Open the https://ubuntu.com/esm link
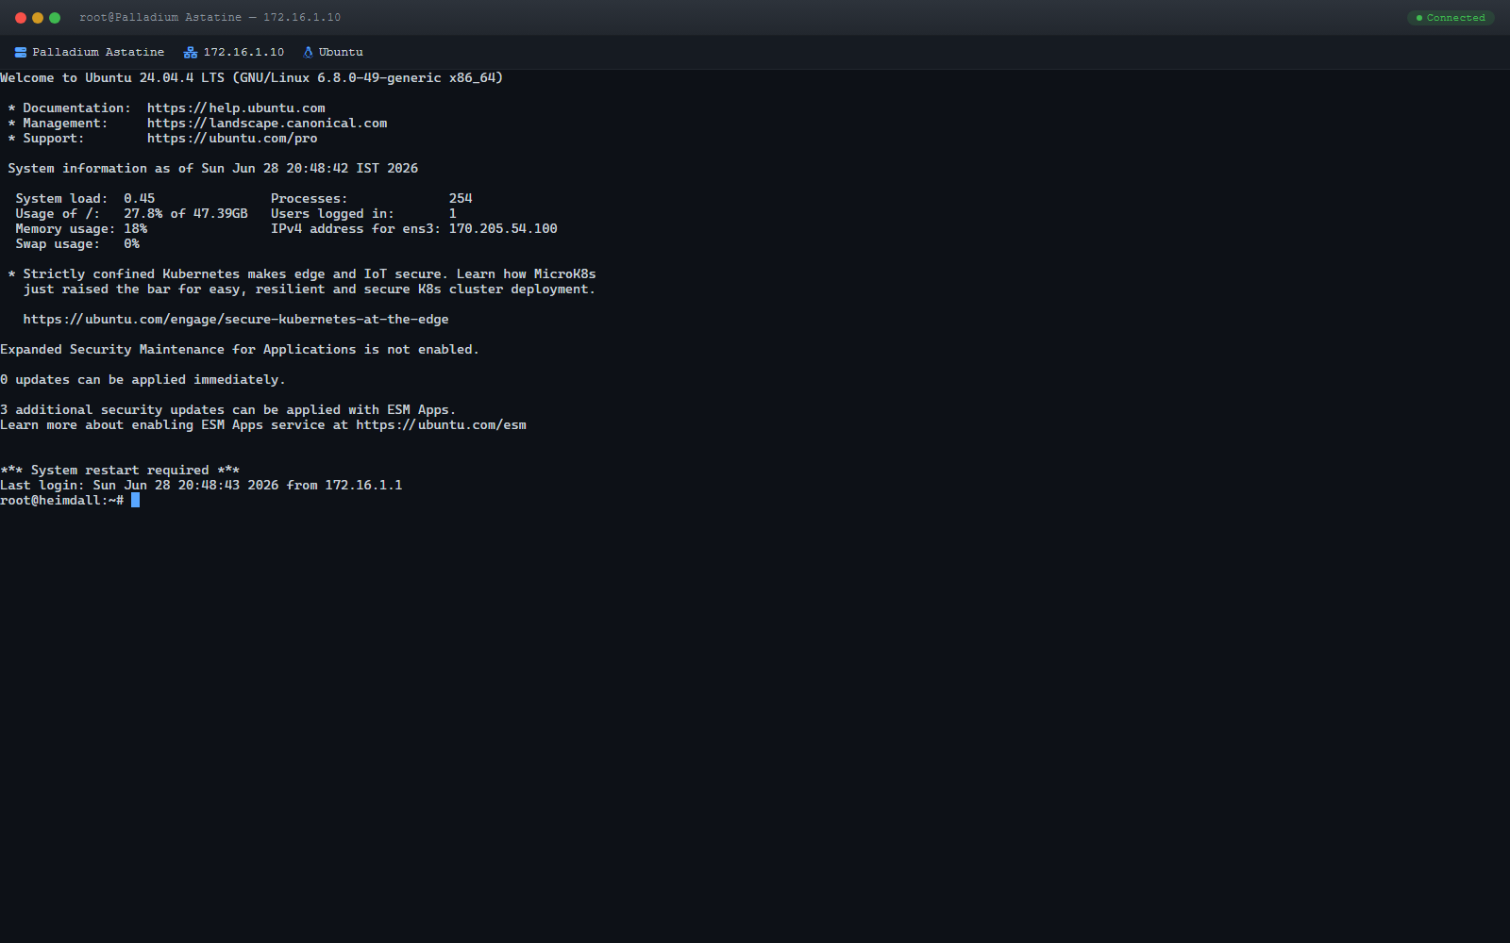This screenshot has height=943, width=1510. point(441,425)
